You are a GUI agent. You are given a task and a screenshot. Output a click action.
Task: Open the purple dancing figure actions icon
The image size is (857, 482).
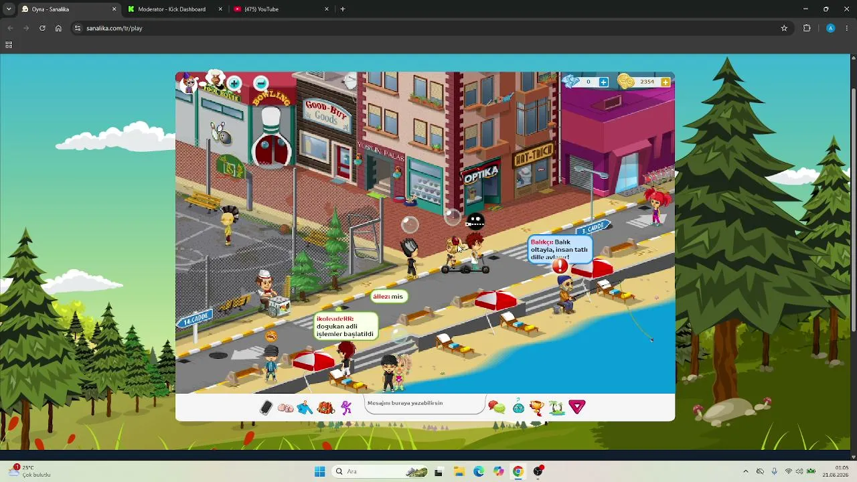click(346, 407)
